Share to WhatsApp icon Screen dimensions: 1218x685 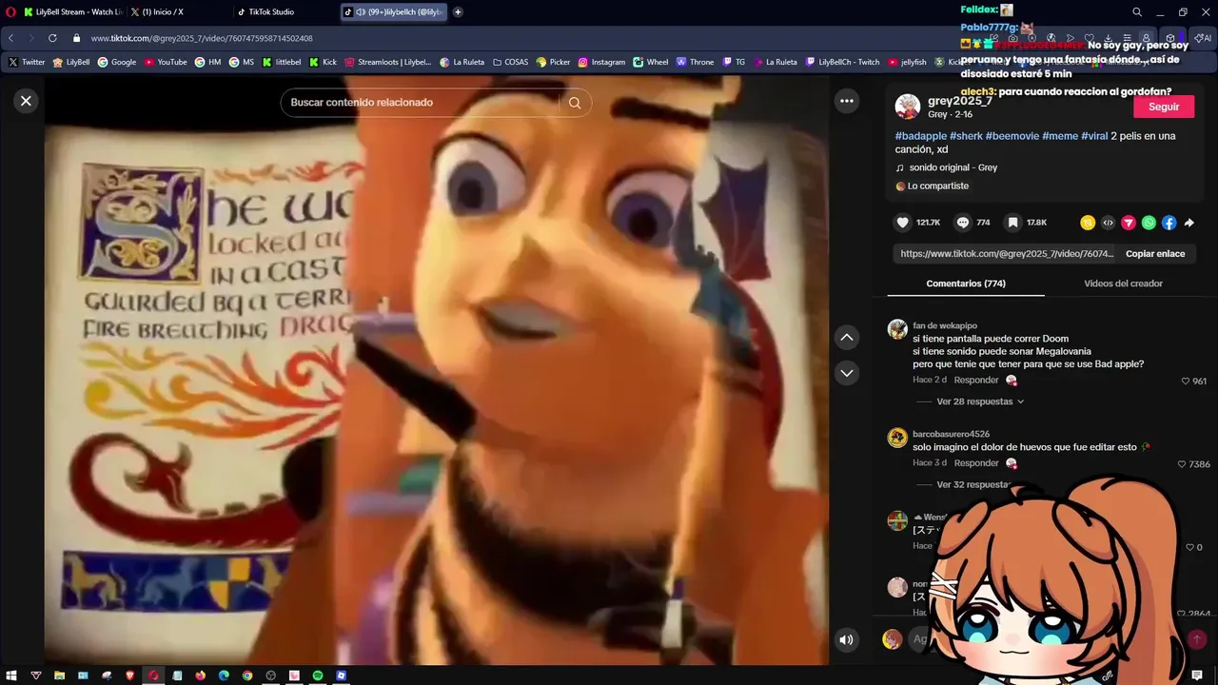click(x=1149, y=223)
